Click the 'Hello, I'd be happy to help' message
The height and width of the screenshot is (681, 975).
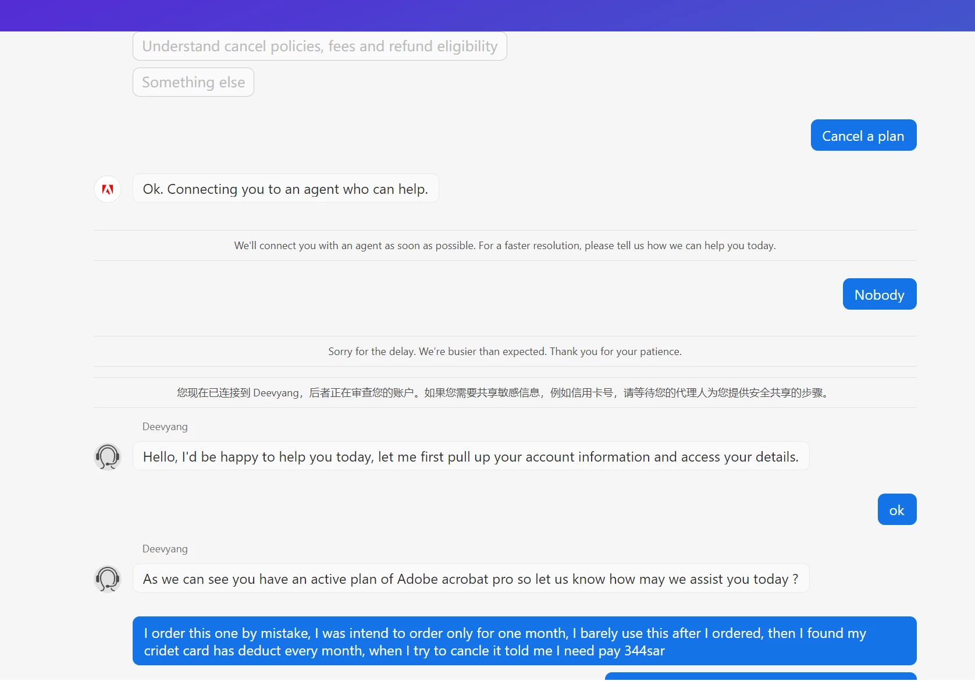tap(471, 456)
